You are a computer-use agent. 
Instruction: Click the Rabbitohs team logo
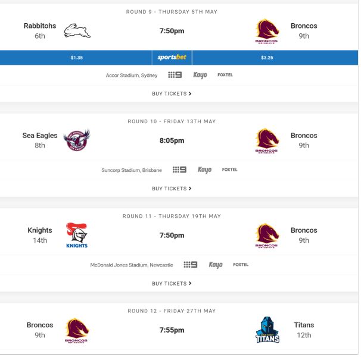coord(77,30)
